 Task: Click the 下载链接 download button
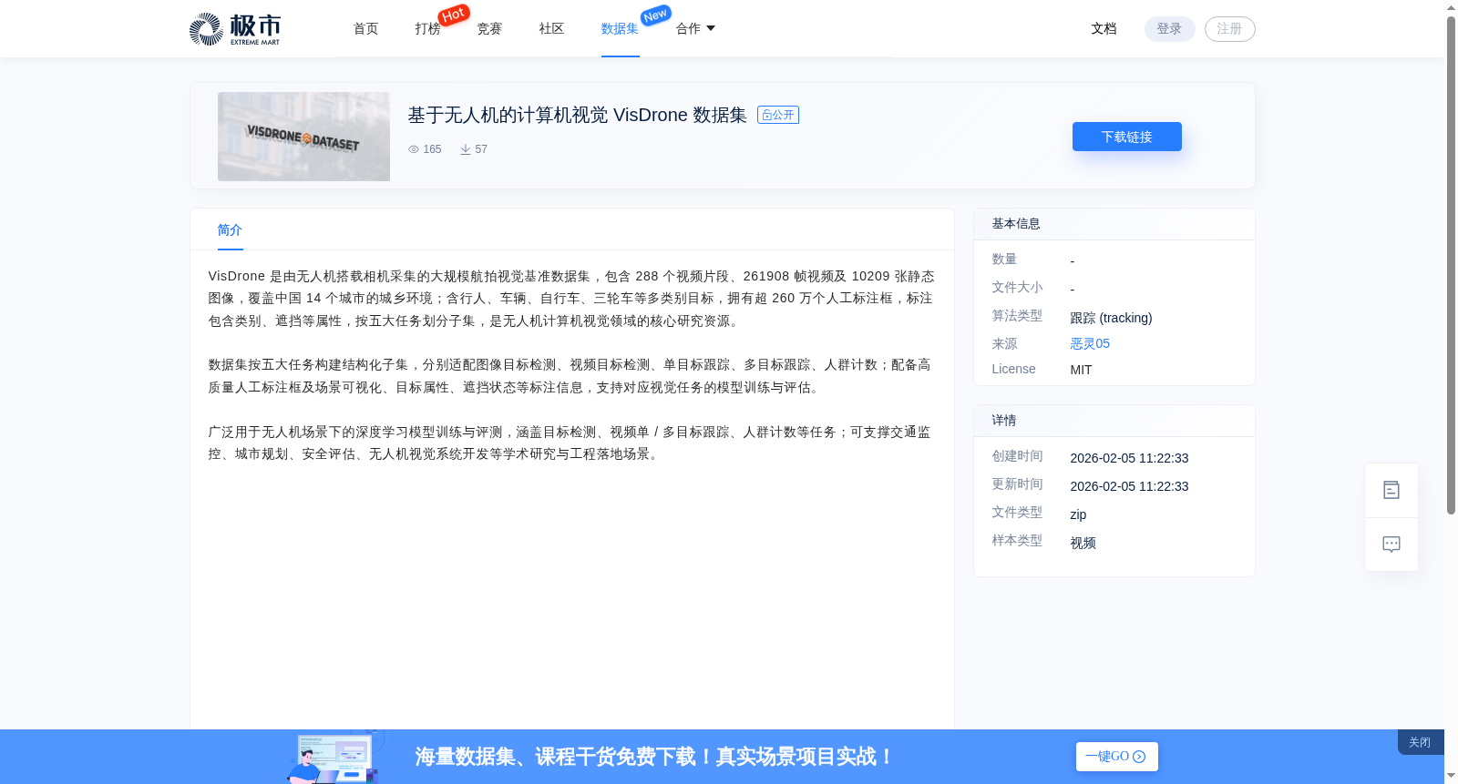coord(1126,137)
